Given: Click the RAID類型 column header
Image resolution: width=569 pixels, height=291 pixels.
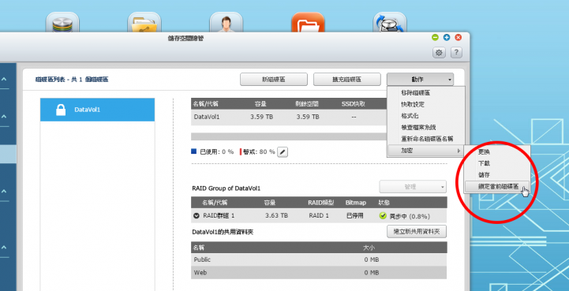Looking at the screenshot, I should pyautogui.click(x=320, y=203).
